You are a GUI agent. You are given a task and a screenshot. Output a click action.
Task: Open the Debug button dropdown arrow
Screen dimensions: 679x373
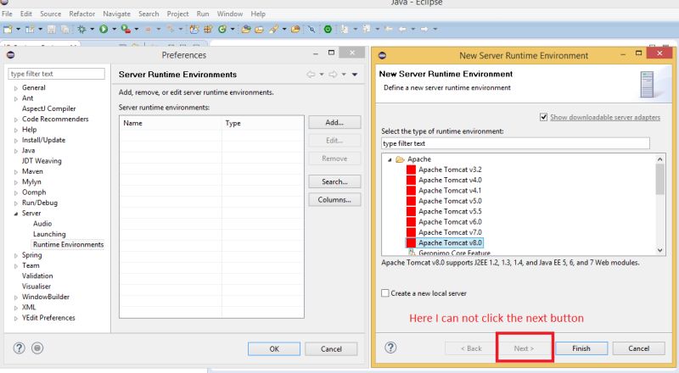point(92,29)
